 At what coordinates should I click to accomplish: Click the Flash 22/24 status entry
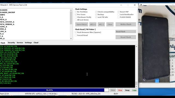[x=4, y=94]
